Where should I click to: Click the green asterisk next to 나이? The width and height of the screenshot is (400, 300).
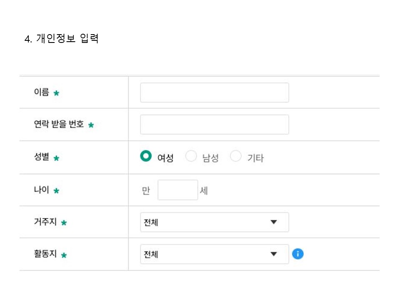56,190
